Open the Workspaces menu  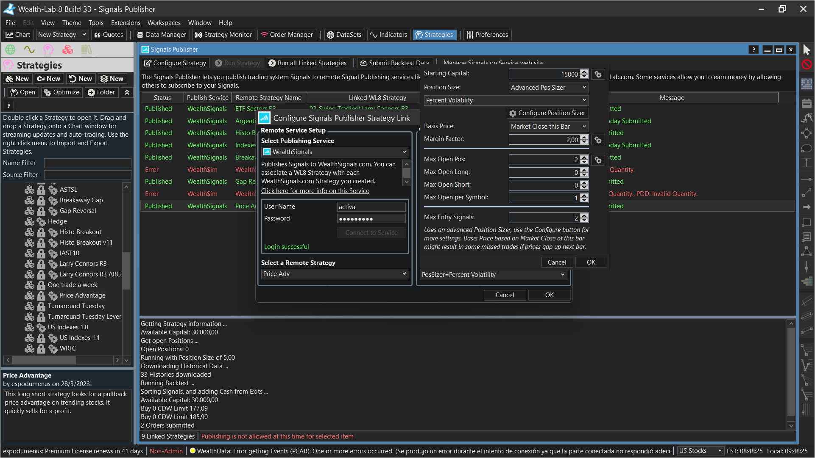[x=164, y=23]
